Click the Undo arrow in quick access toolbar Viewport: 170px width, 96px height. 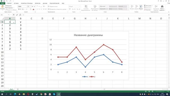pos(7,1)
